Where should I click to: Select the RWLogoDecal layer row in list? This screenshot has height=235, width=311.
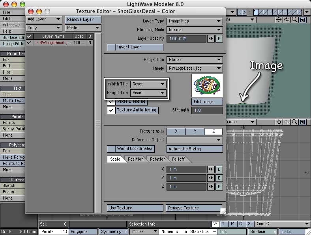pos(60,43)
